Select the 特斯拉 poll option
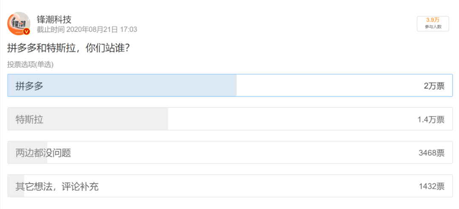459x209 pixels. pyautogui.click(x=29, y=119)
